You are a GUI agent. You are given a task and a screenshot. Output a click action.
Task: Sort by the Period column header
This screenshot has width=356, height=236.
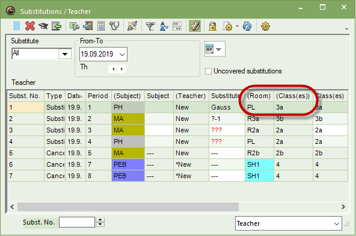point(98,96)
